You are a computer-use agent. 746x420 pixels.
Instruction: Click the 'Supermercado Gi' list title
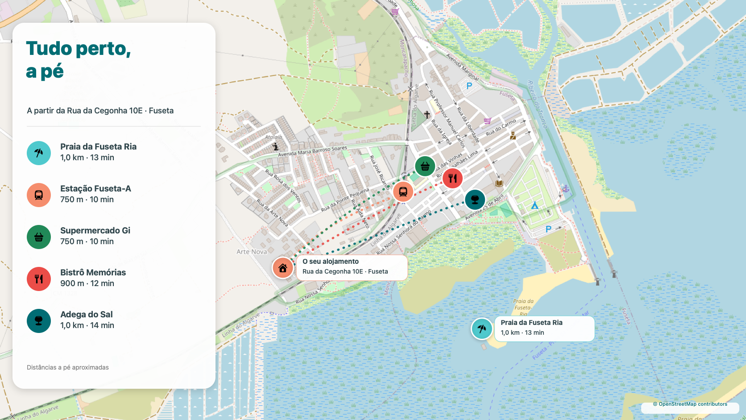click(95, 231)
